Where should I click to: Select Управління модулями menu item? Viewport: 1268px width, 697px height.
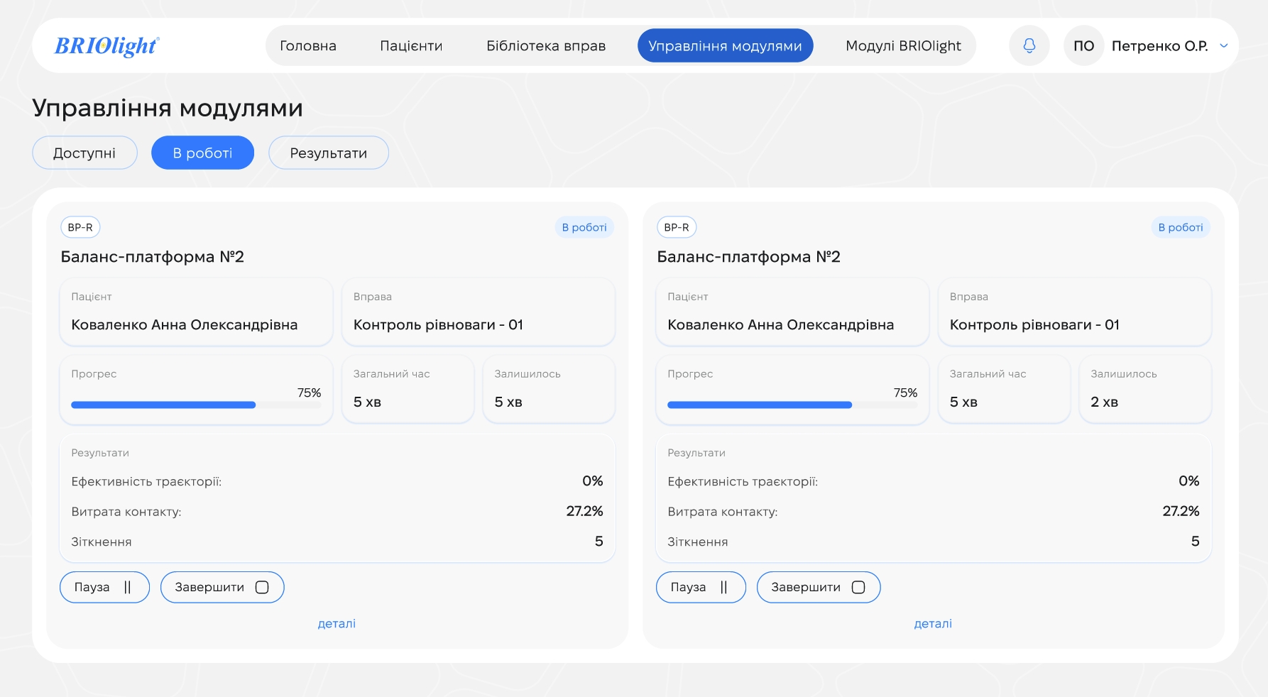tap(725, 45)
